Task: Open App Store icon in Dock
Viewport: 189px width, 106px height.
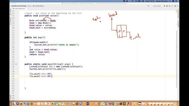Action: (x=81, y=104)
